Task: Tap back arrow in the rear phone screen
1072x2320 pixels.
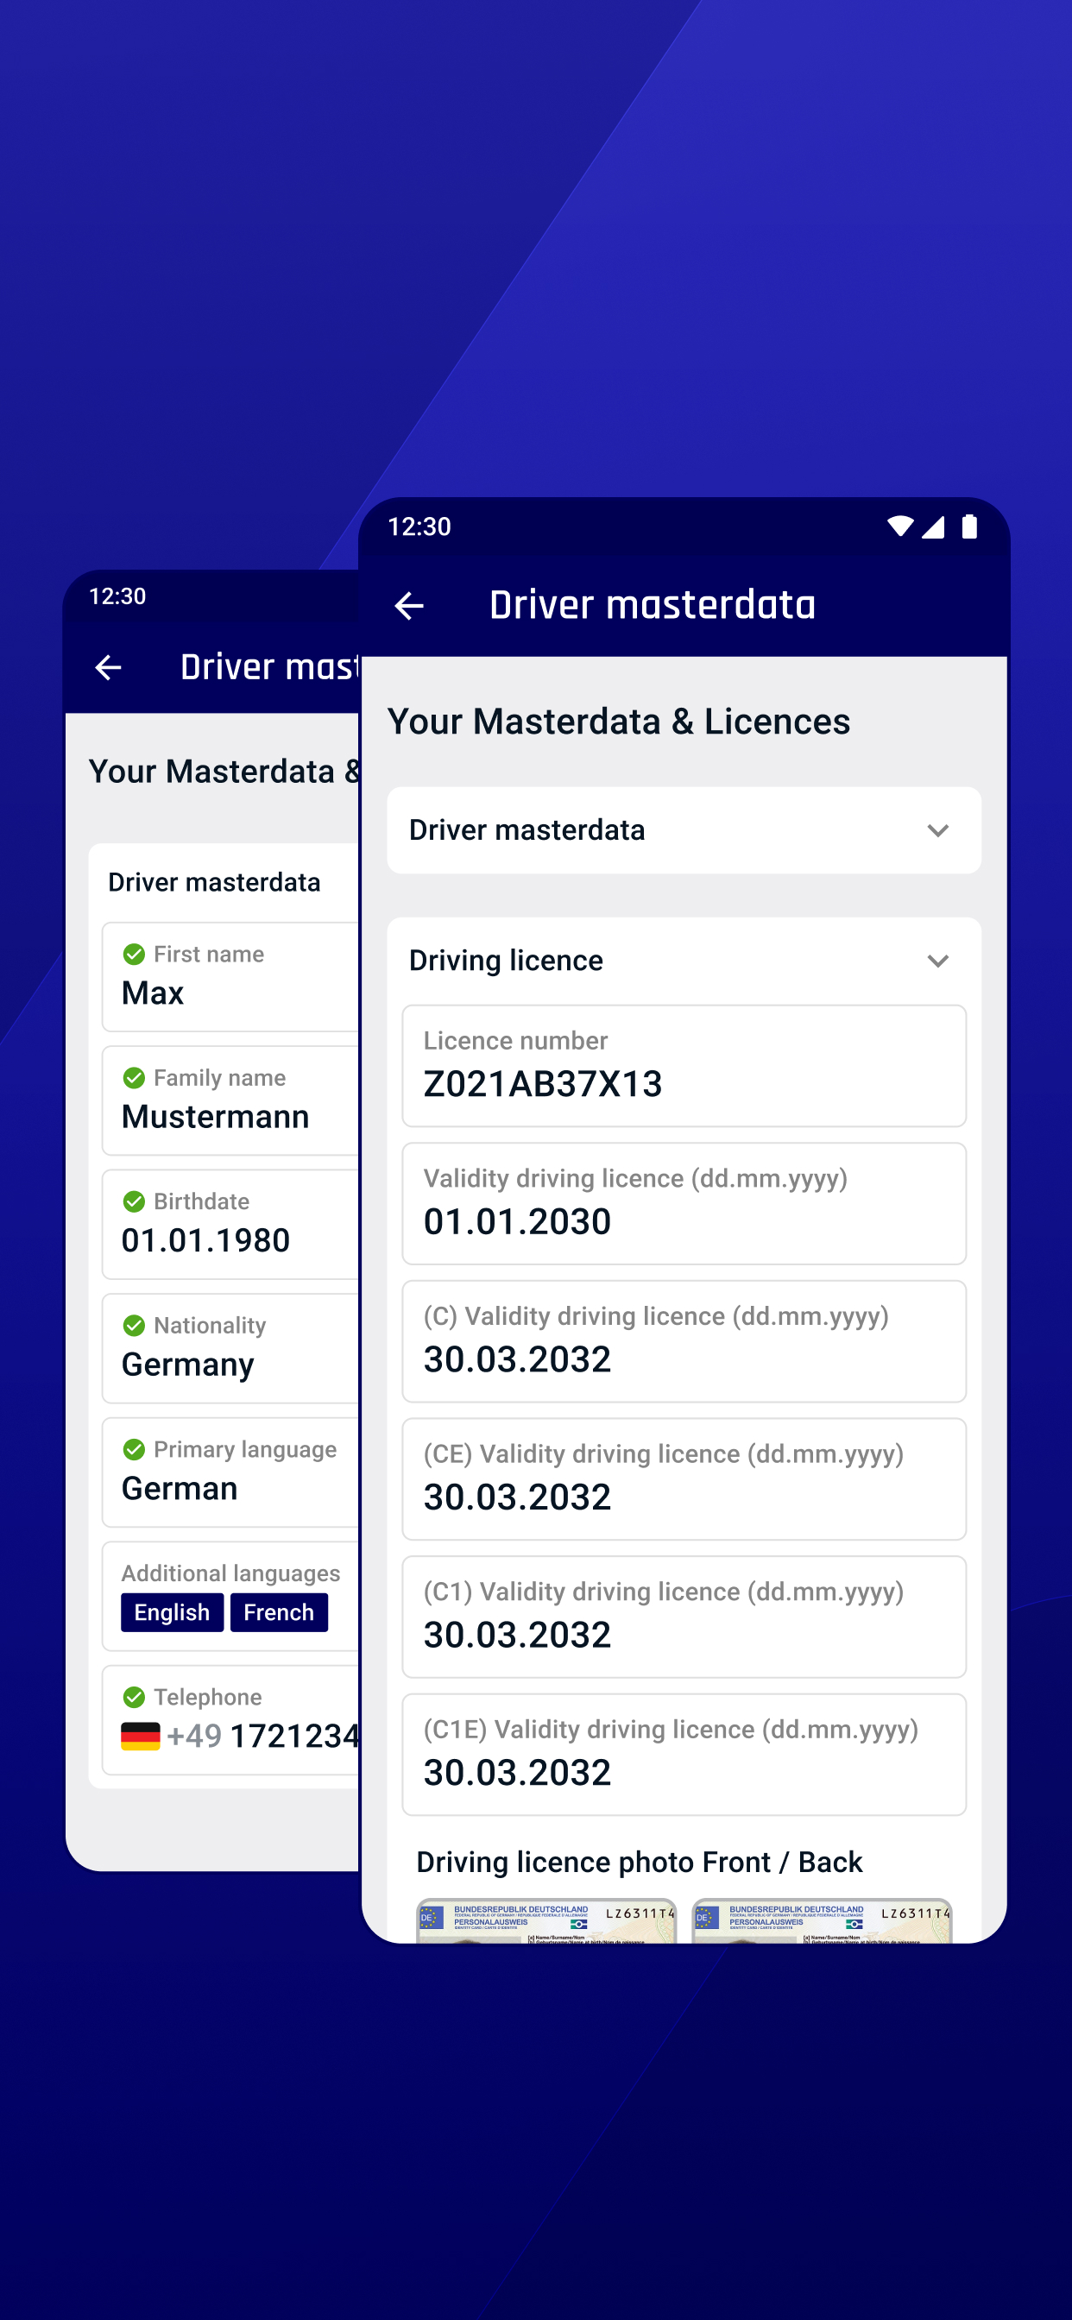Action: click(x=108, y=667)
